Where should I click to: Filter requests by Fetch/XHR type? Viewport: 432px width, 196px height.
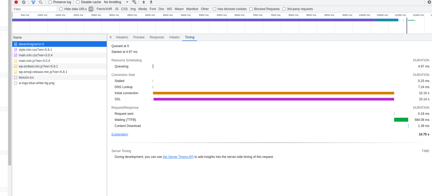[104, 9]
